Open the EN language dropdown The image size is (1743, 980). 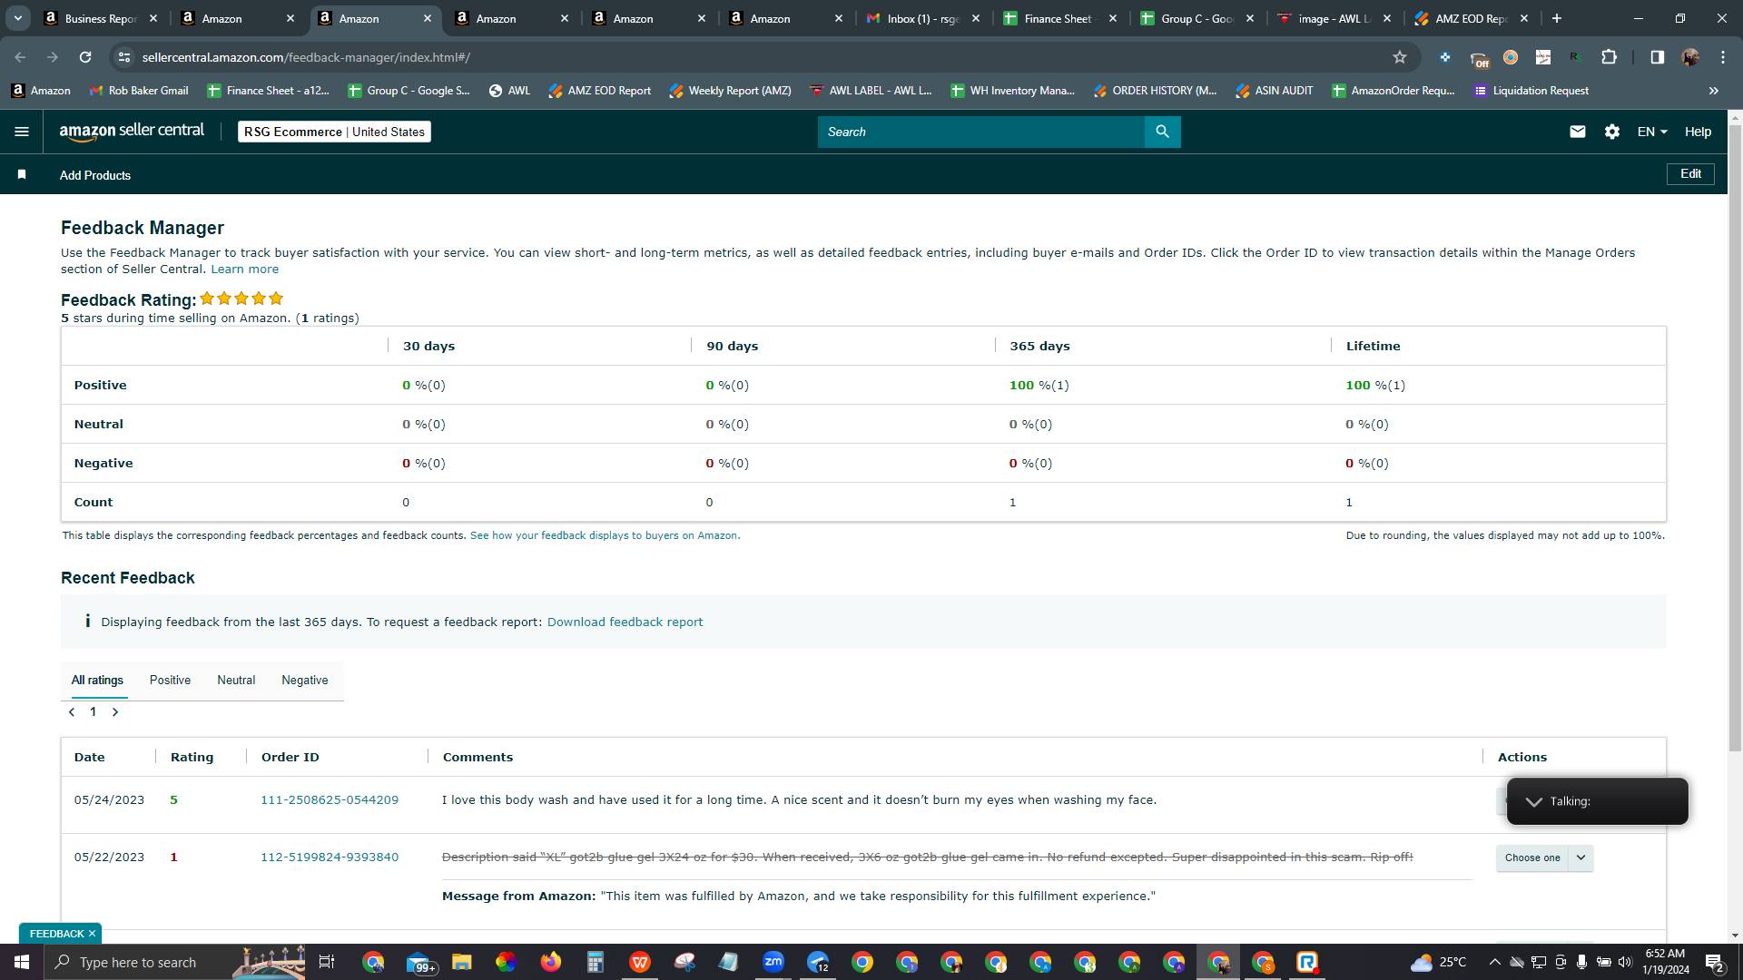[x=1652, y=132]
